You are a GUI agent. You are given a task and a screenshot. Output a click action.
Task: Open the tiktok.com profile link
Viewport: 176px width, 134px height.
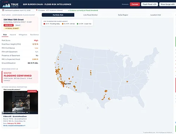pos(14,126)
